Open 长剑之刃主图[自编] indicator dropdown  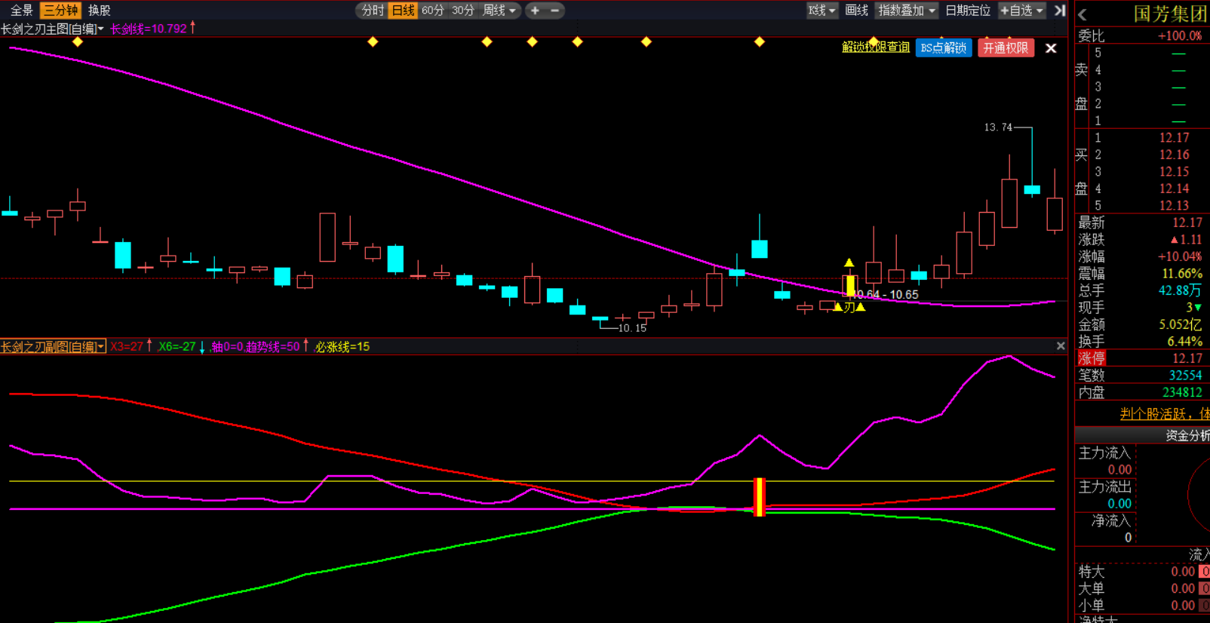(x=53, y=29)
